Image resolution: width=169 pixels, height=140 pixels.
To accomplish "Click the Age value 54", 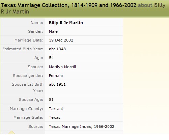I will [51, 58].
